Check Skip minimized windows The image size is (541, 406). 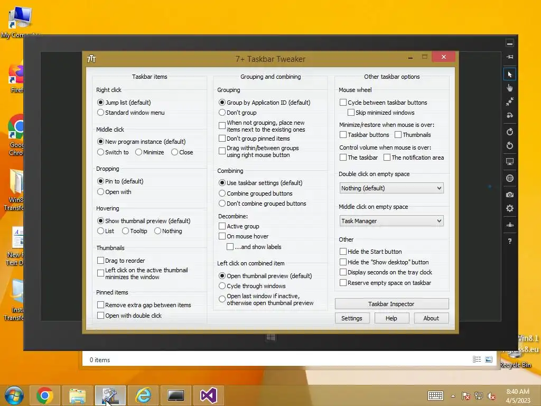coord(381,113)
